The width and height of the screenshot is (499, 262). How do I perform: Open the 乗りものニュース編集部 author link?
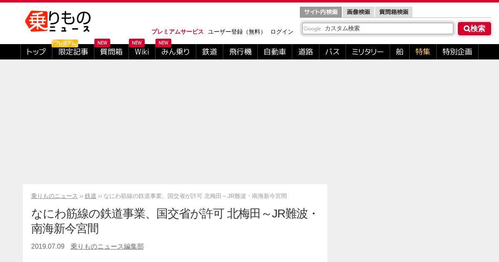coord(107,246)
